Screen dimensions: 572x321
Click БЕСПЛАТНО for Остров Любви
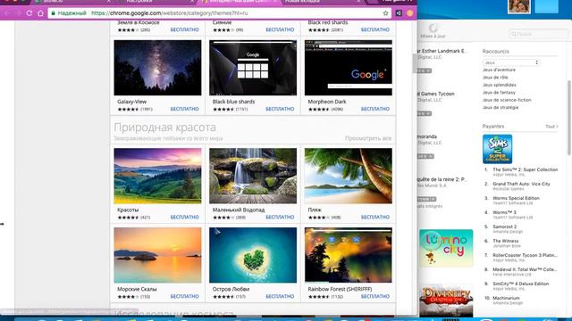point(280,296)
